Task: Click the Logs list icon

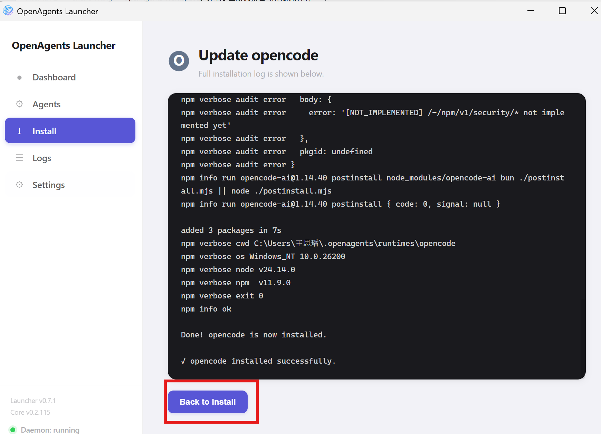Action: (x=19, y=158)
